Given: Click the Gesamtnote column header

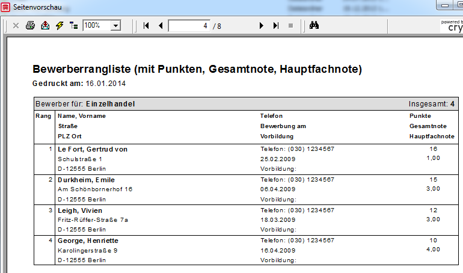Looking at the screenshot, I should coord(428,126).
